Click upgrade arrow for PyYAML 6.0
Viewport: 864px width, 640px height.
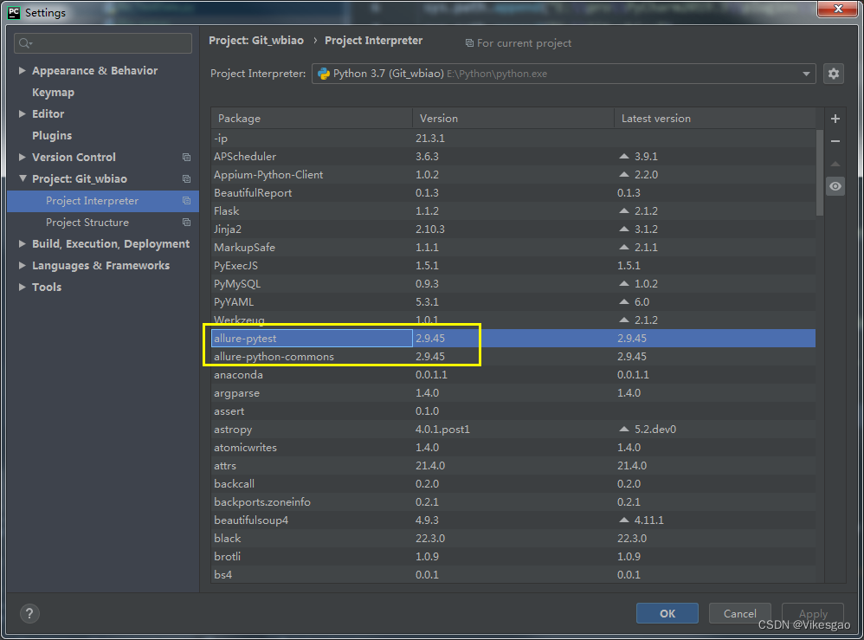tap(623, 302)
